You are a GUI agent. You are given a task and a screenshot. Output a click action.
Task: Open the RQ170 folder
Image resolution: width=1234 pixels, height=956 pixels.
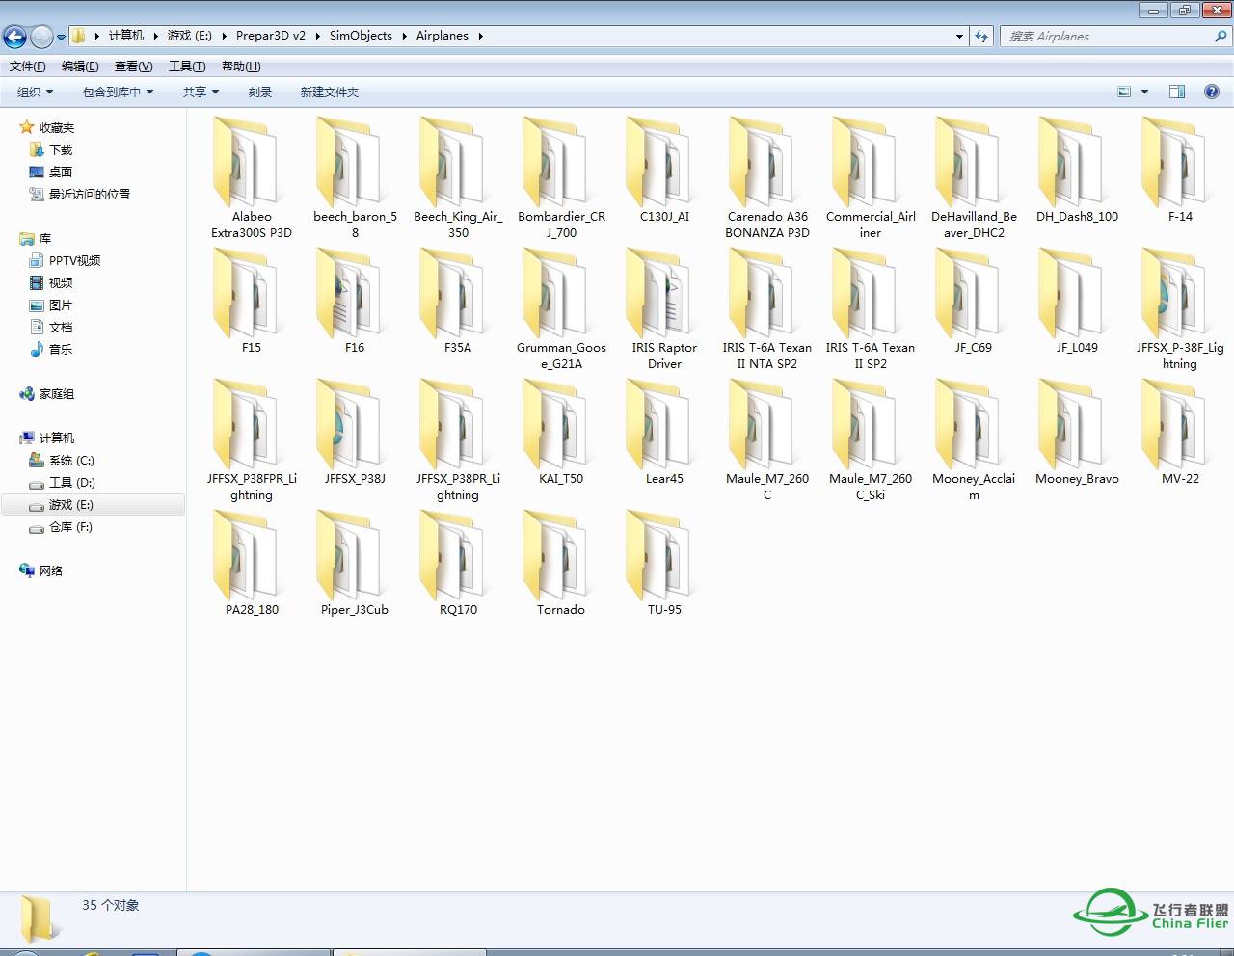click(x=458, y=563)
